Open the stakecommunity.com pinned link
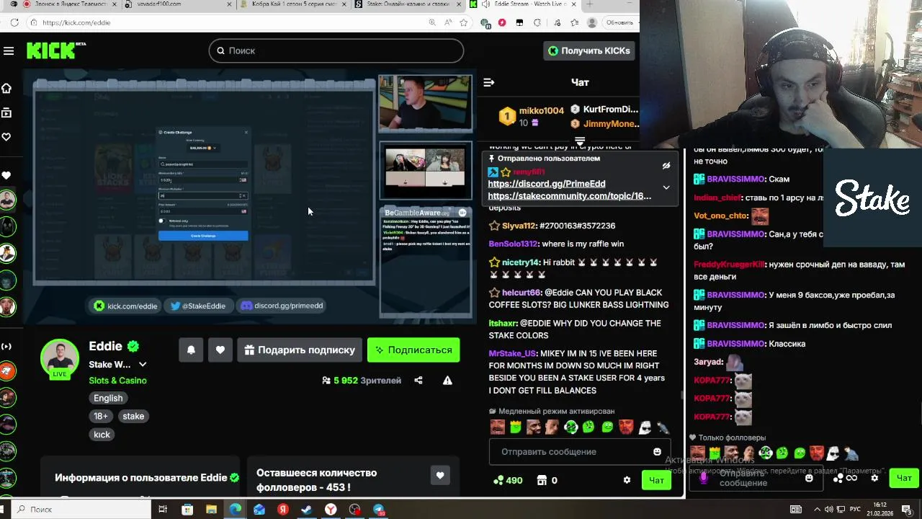 [x=570, y=196]
